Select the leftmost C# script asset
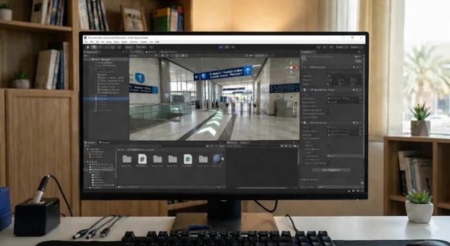Image resolution: width=450 pixels, height=246 pixels. (142, 159)
